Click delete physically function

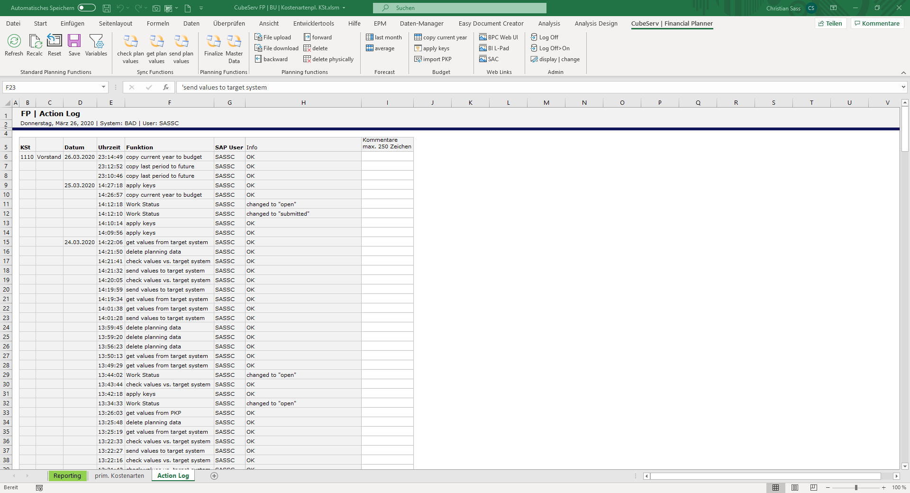tap(328, 59)
